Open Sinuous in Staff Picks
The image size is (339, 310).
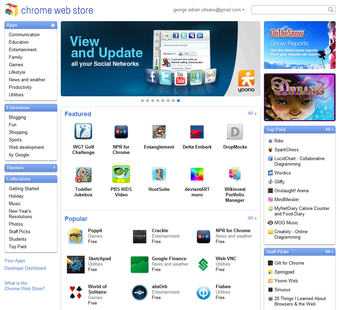282,290
